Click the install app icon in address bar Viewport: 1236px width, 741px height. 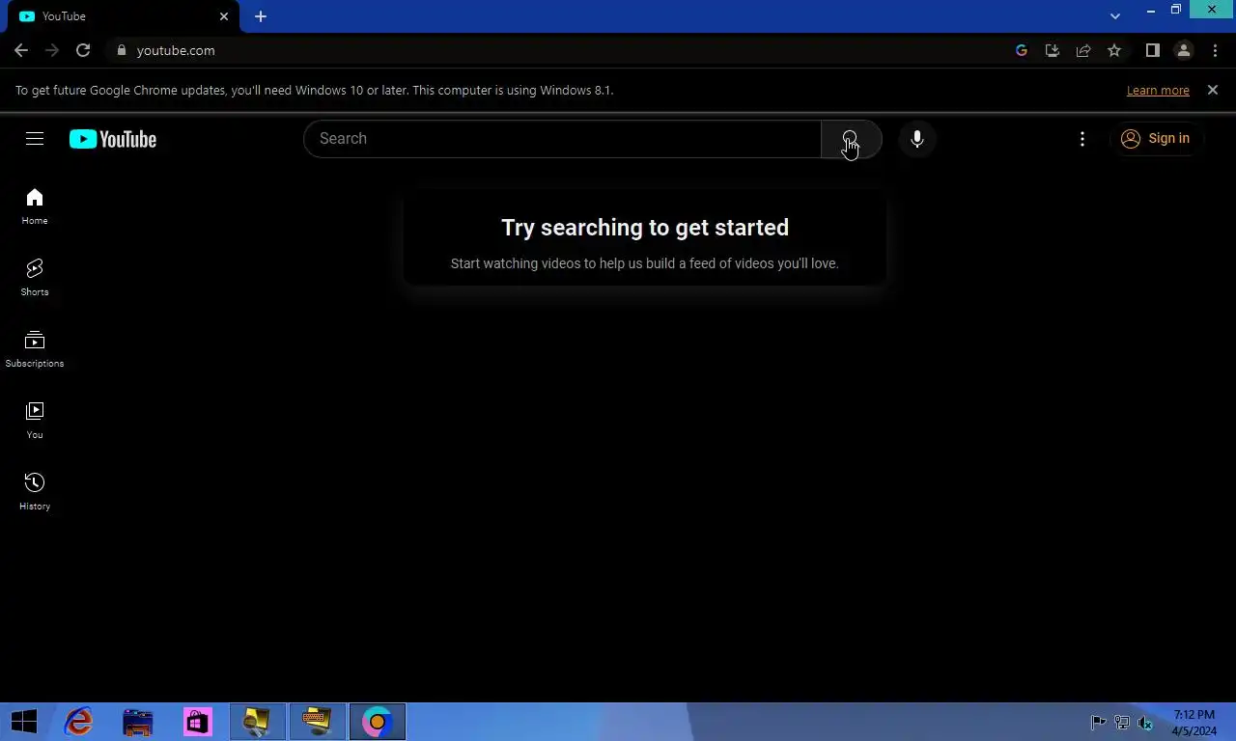coord(1053,50)
